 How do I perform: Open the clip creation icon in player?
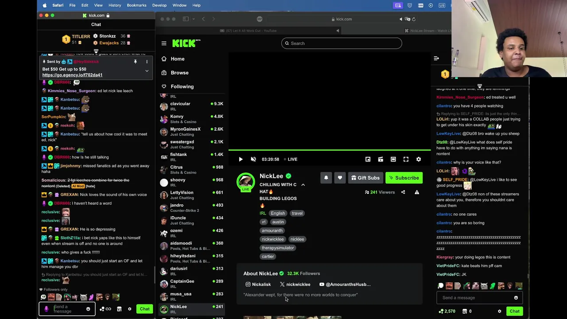coord(381,159)
